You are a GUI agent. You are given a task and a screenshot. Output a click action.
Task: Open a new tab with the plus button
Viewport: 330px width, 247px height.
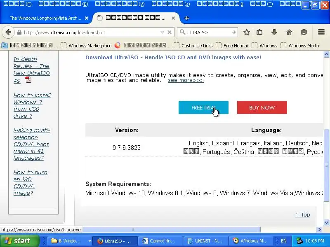click(187, 18)
